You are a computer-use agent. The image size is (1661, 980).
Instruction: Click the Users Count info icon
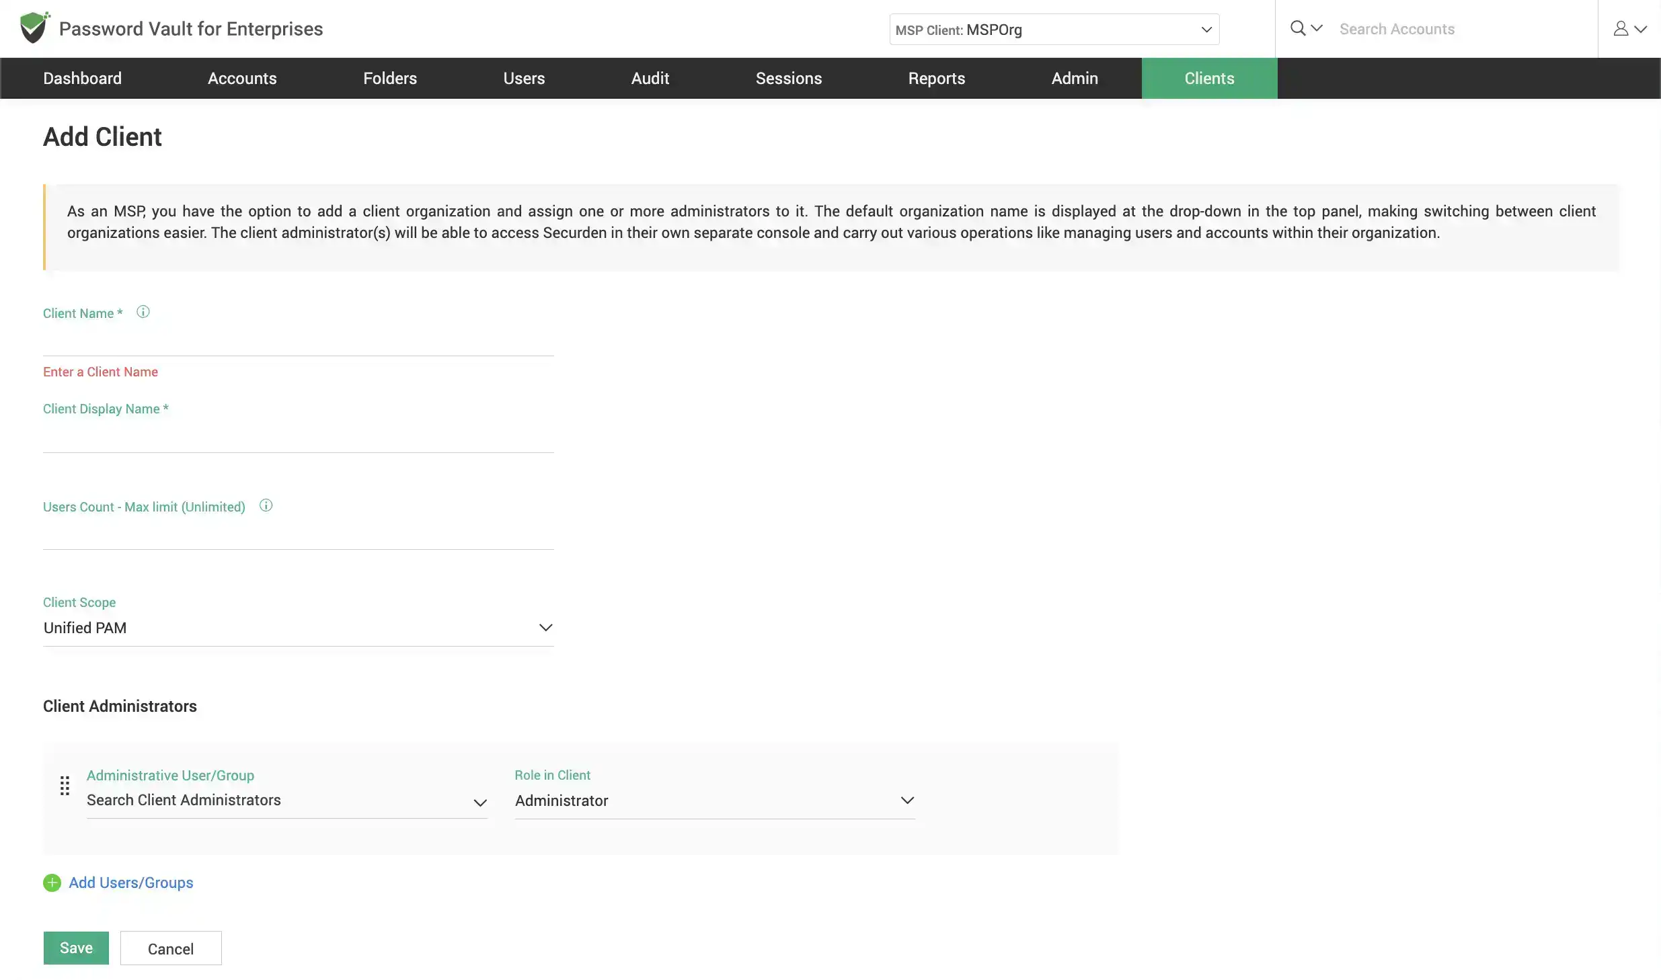coord(266,505)
